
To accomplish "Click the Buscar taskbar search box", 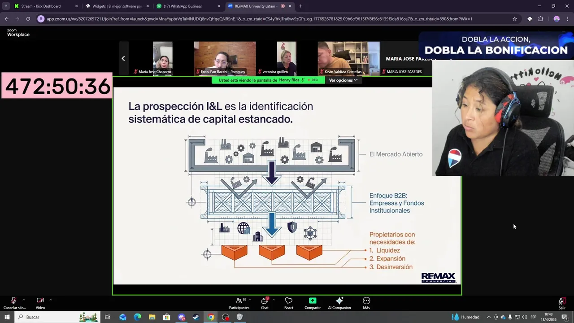I will coord(57,317).
